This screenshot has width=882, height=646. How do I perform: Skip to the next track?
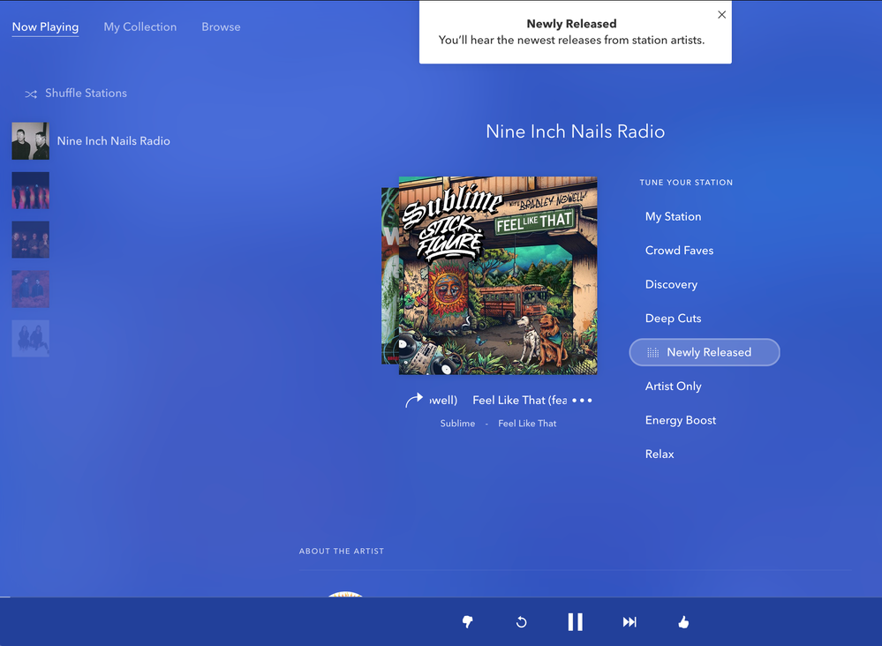click(x=629, y=622)
